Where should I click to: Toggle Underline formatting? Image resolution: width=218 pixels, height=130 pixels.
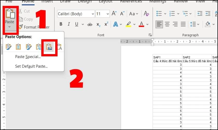[x=77, y=24]
